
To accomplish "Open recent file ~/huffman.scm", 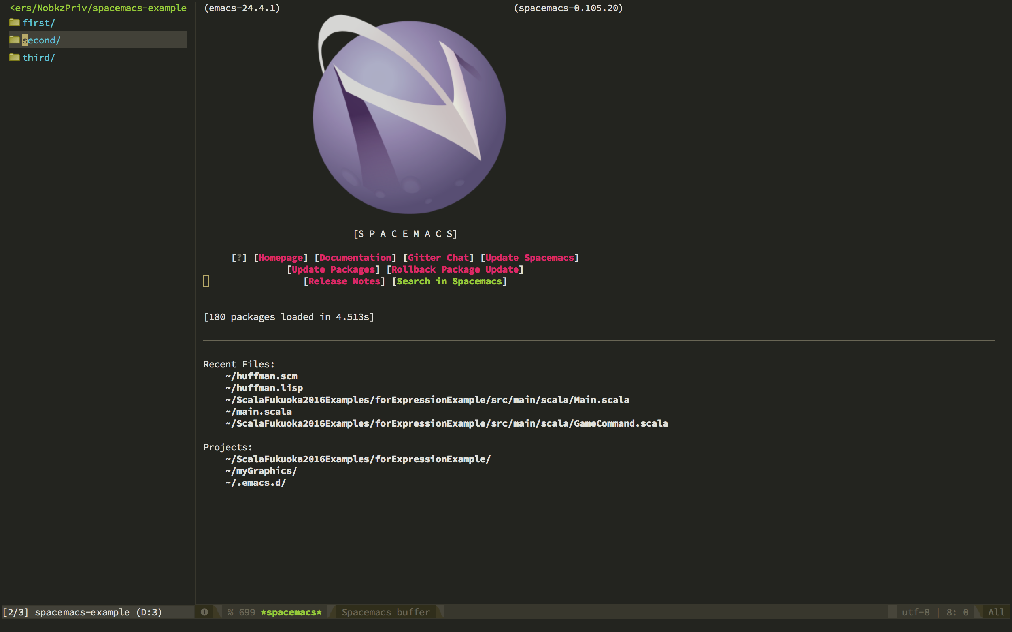I will tap(261, 376).
